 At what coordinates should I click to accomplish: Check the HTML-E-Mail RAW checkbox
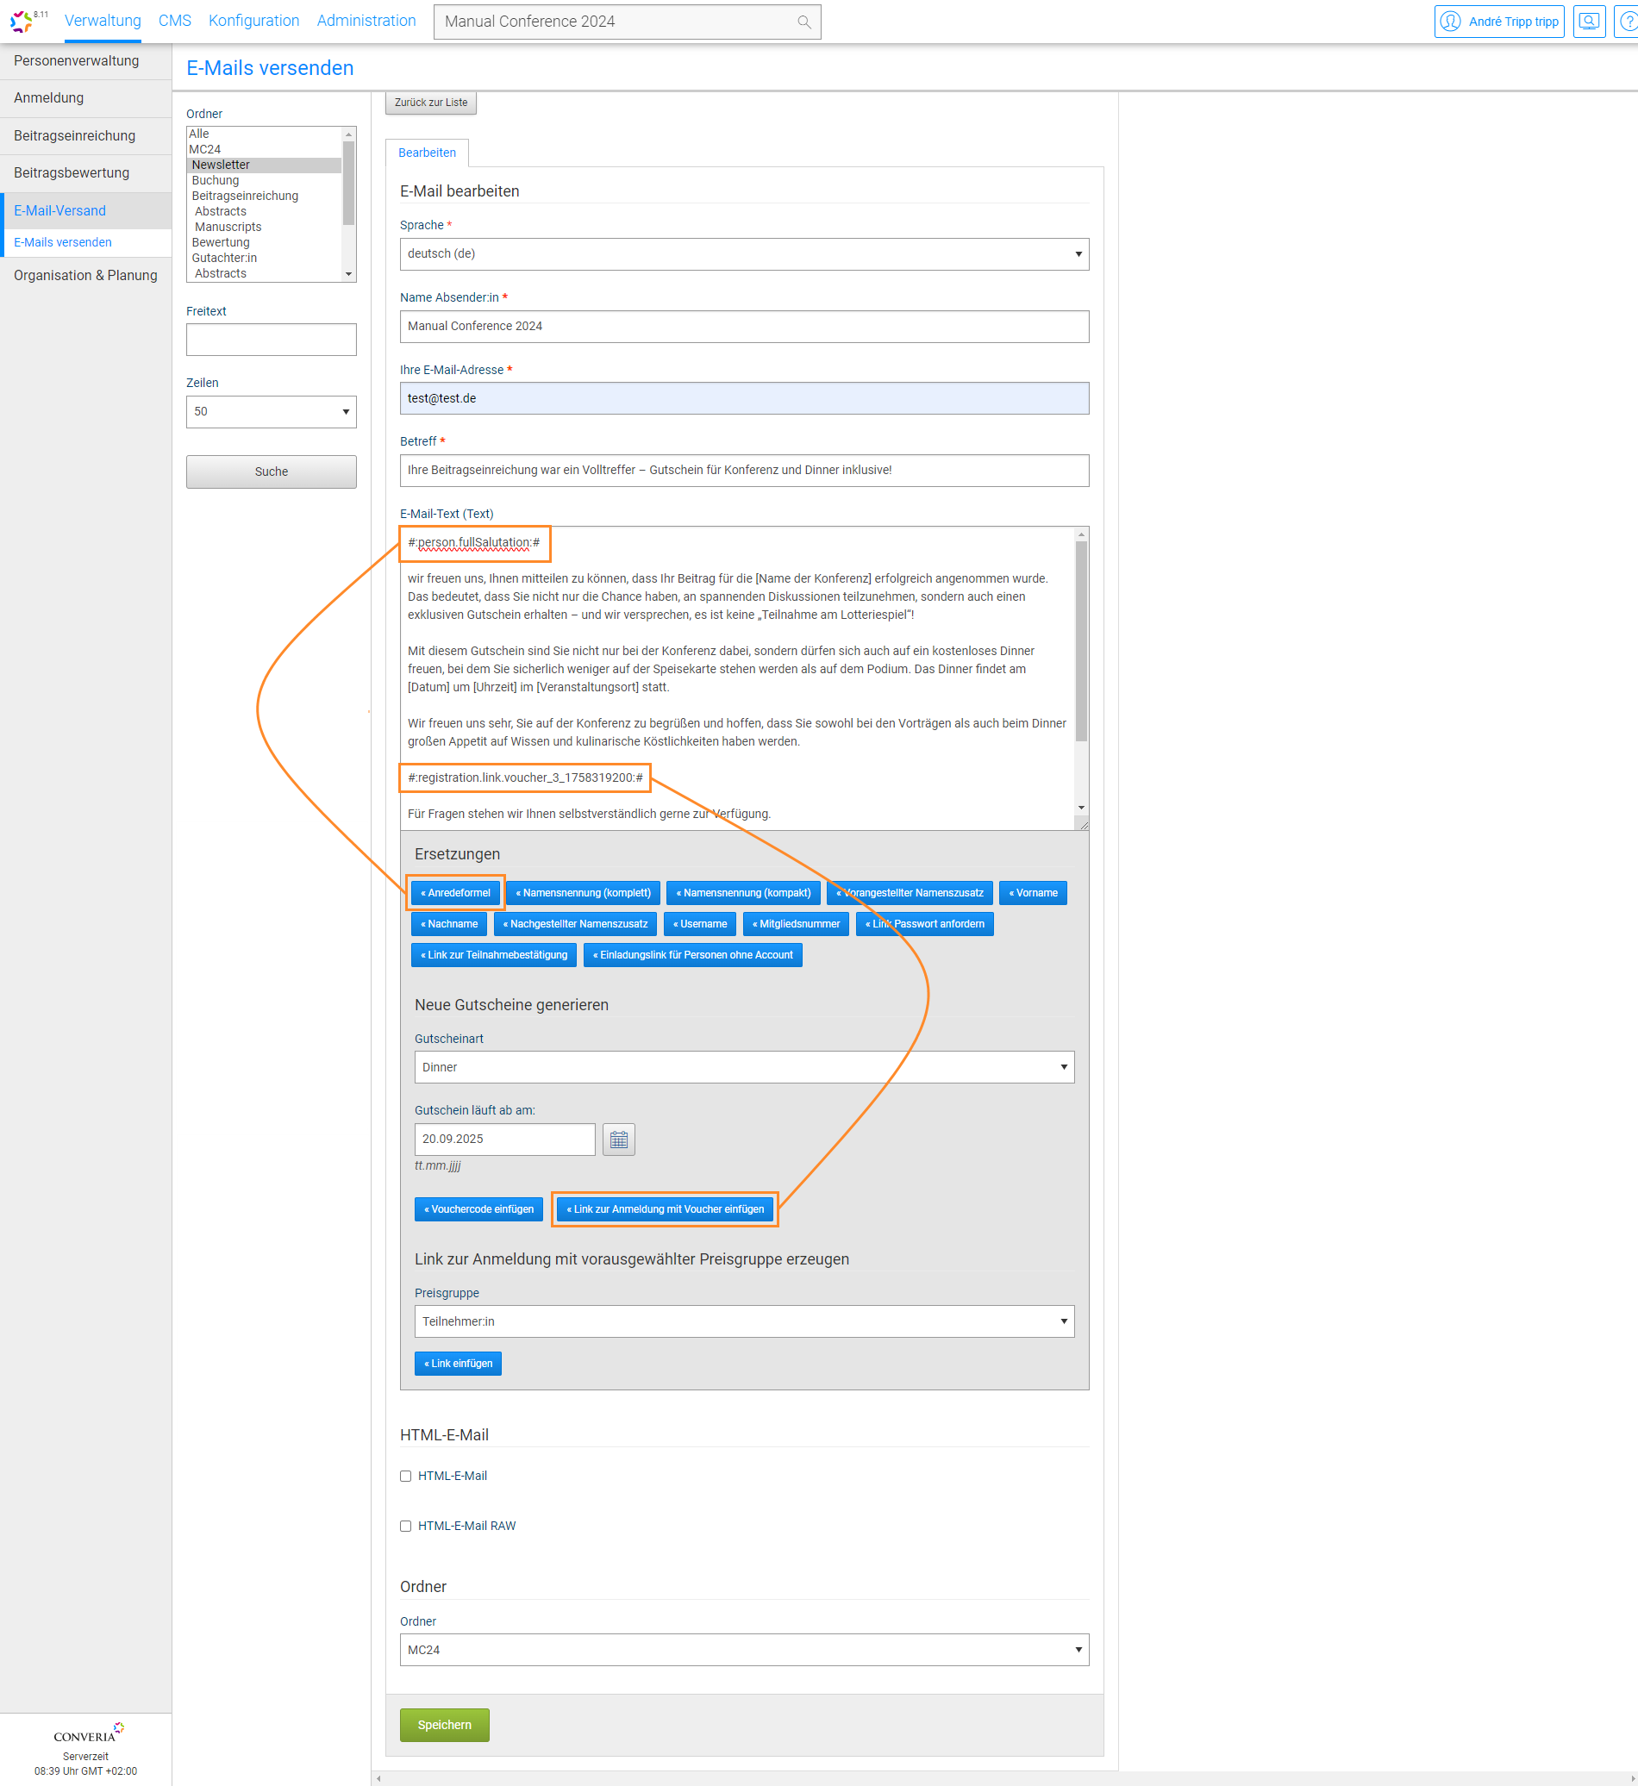point(406,1526)
